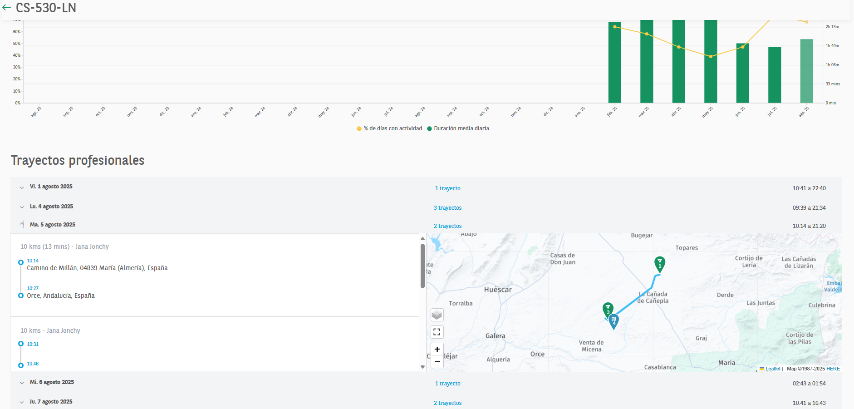Open '2 trayectos' link for 5 agosto

pos(447,226)
